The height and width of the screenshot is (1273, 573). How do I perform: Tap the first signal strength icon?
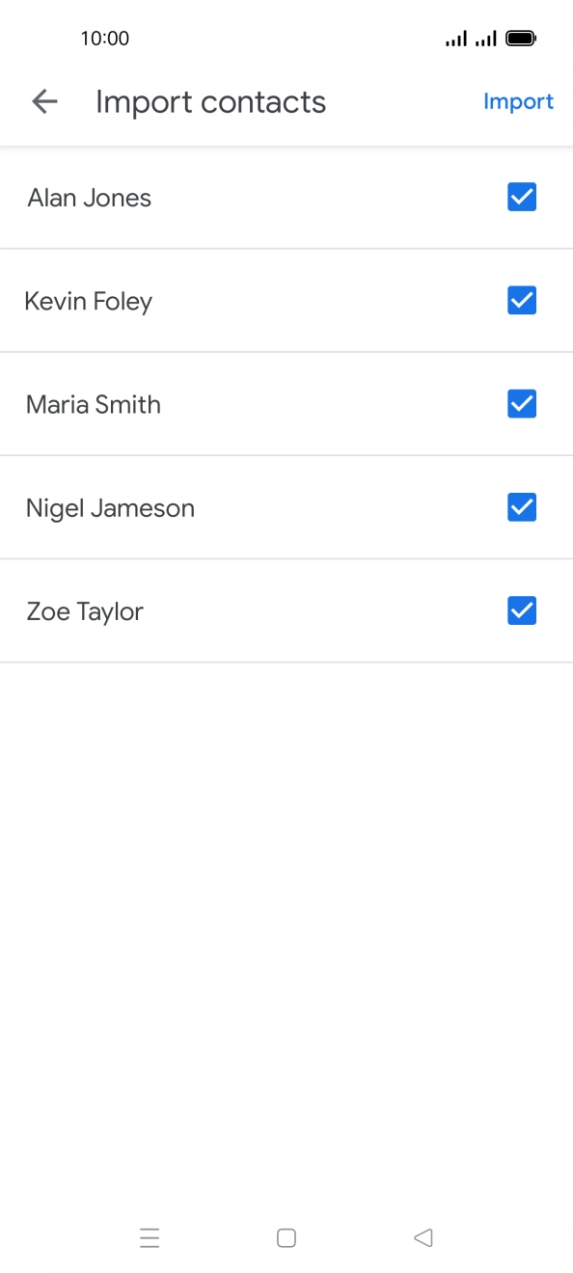[x=455, y=38]
